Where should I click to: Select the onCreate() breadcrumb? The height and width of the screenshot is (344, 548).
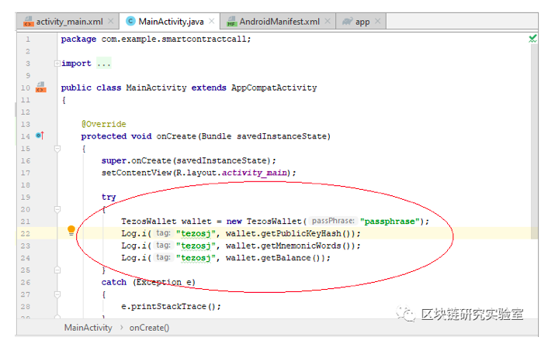(149, 328)
